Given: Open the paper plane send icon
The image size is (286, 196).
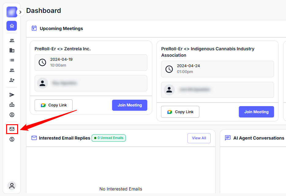Looking at the screenshot, I should tap(12, 95).
